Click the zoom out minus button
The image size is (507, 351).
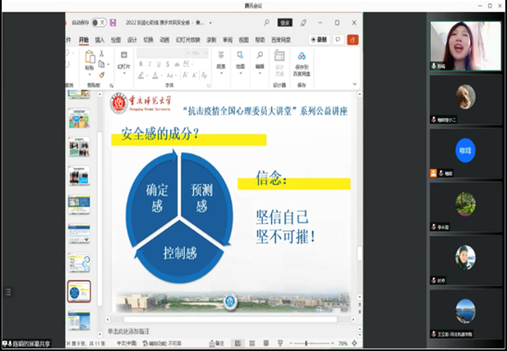291,344
